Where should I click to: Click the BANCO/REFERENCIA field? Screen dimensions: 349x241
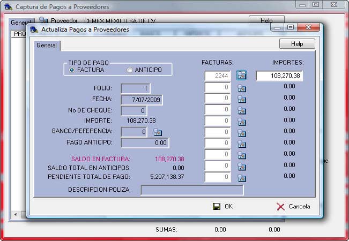click(134, 132)
